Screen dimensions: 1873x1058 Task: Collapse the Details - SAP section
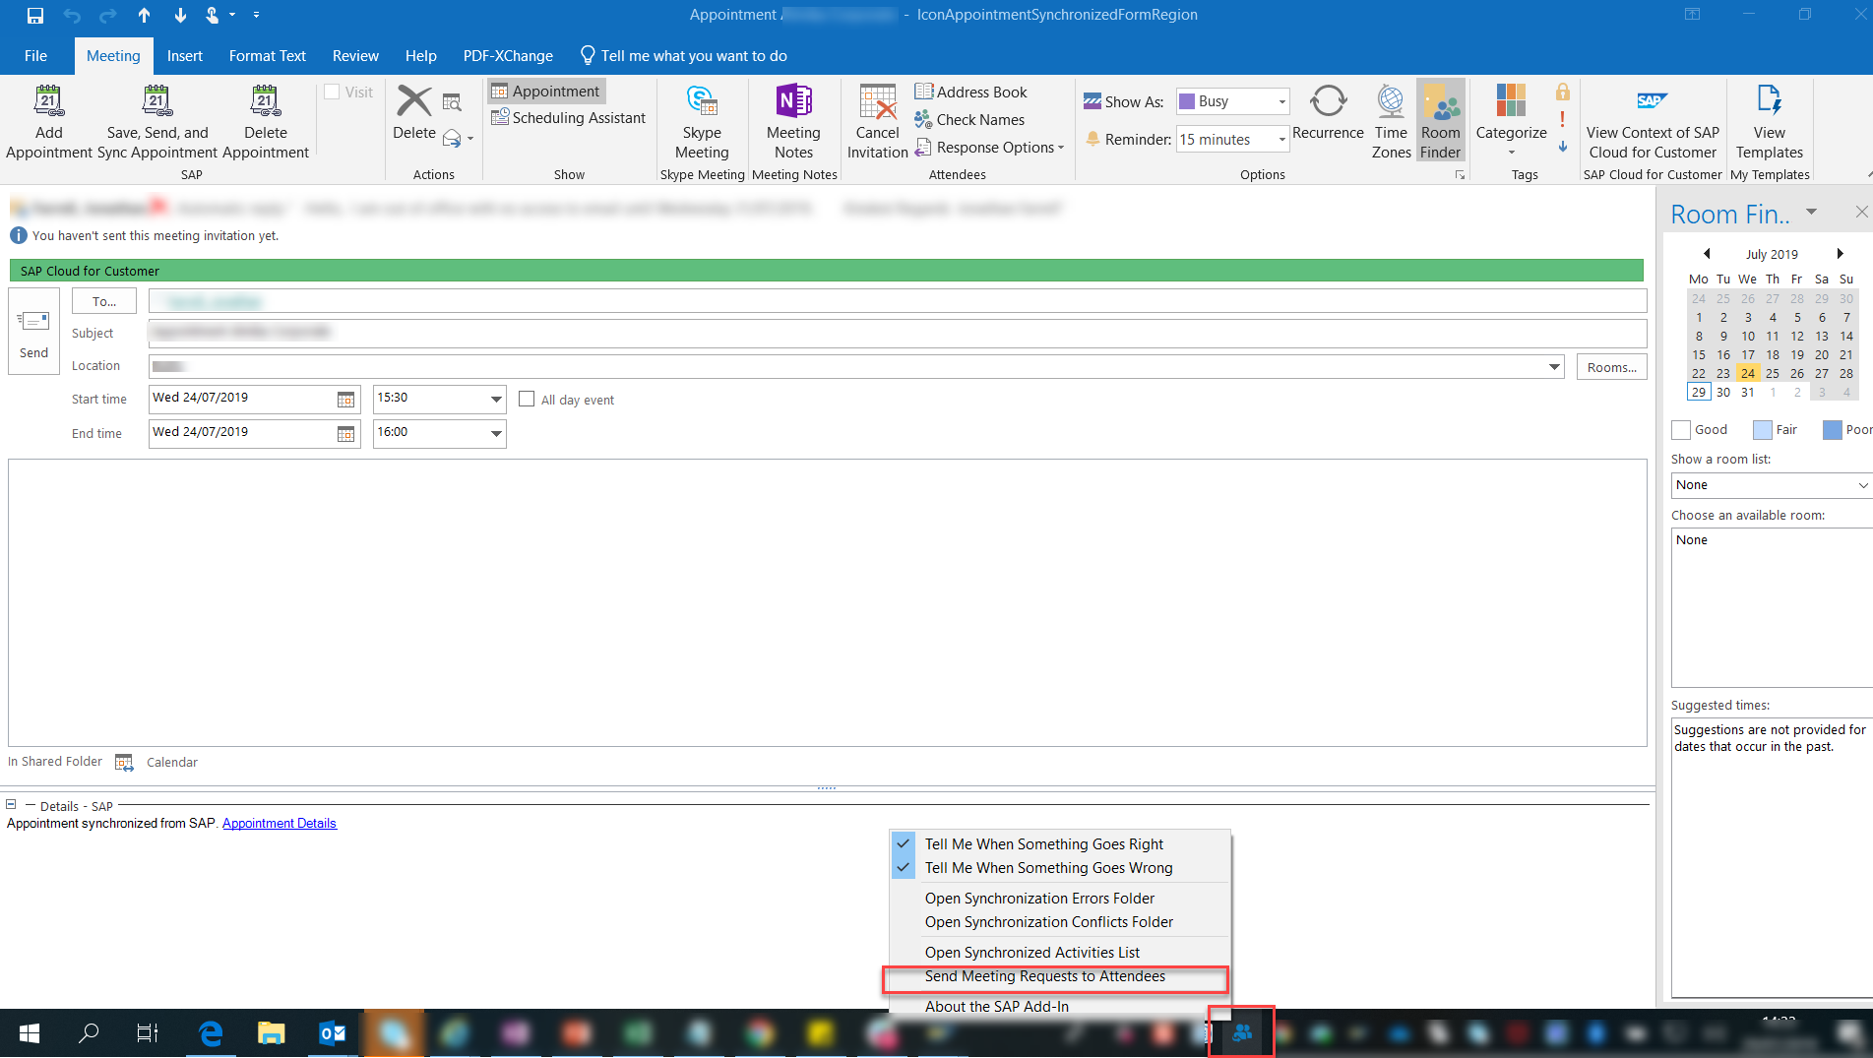11,804
